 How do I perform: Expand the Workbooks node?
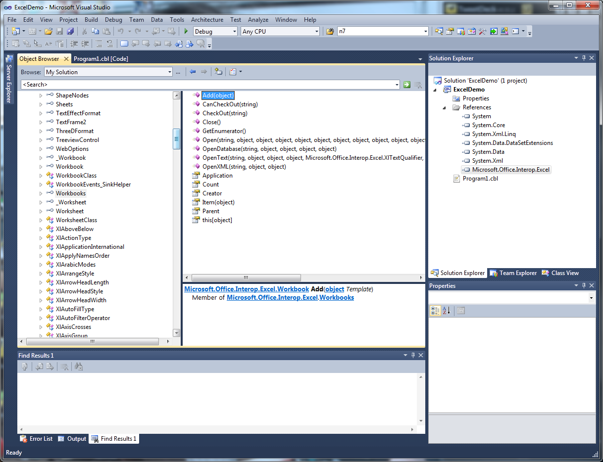[x=41, y=193]
